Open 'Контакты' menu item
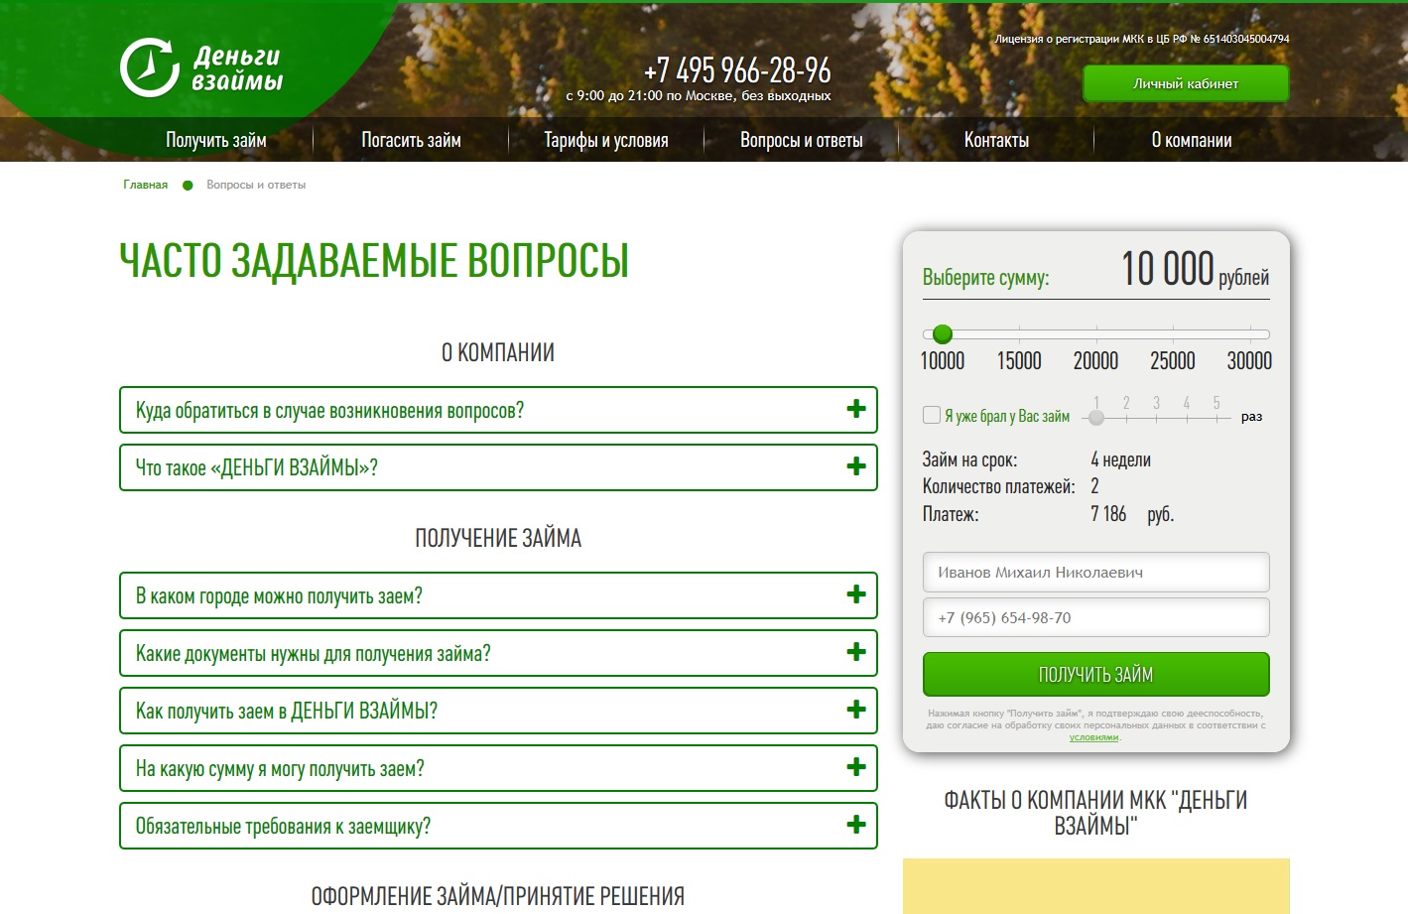This screenshot has width=1408, height=914. pos(996,140)
